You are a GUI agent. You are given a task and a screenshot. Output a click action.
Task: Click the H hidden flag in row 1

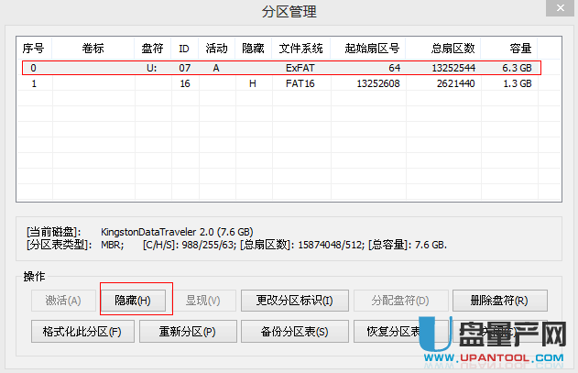252,83
